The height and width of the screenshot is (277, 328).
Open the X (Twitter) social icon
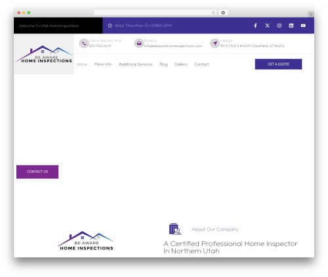267,26
